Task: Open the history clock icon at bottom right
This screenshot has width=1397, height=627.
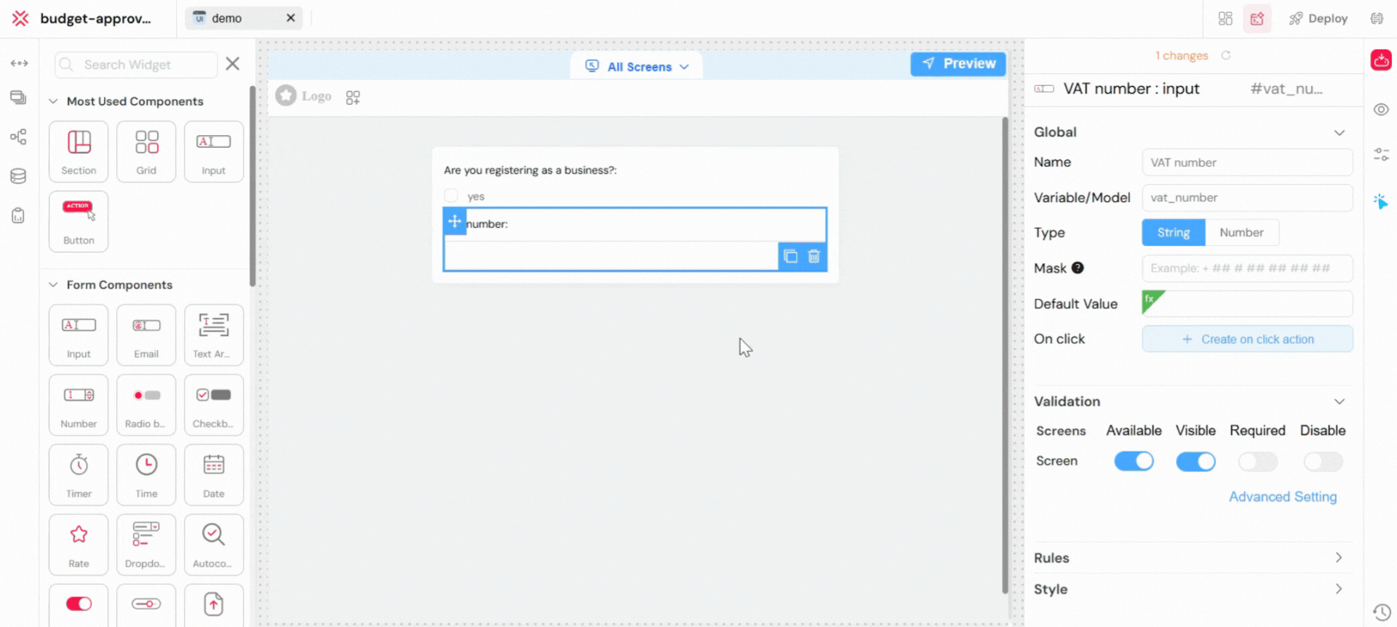Action: (1382, 612)
